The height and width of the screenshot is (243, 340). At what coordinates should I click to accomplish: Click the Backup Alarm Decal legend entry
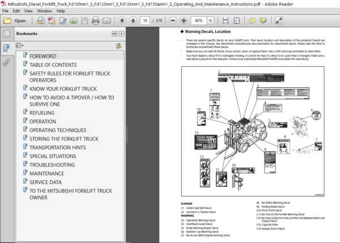point(270,229)
